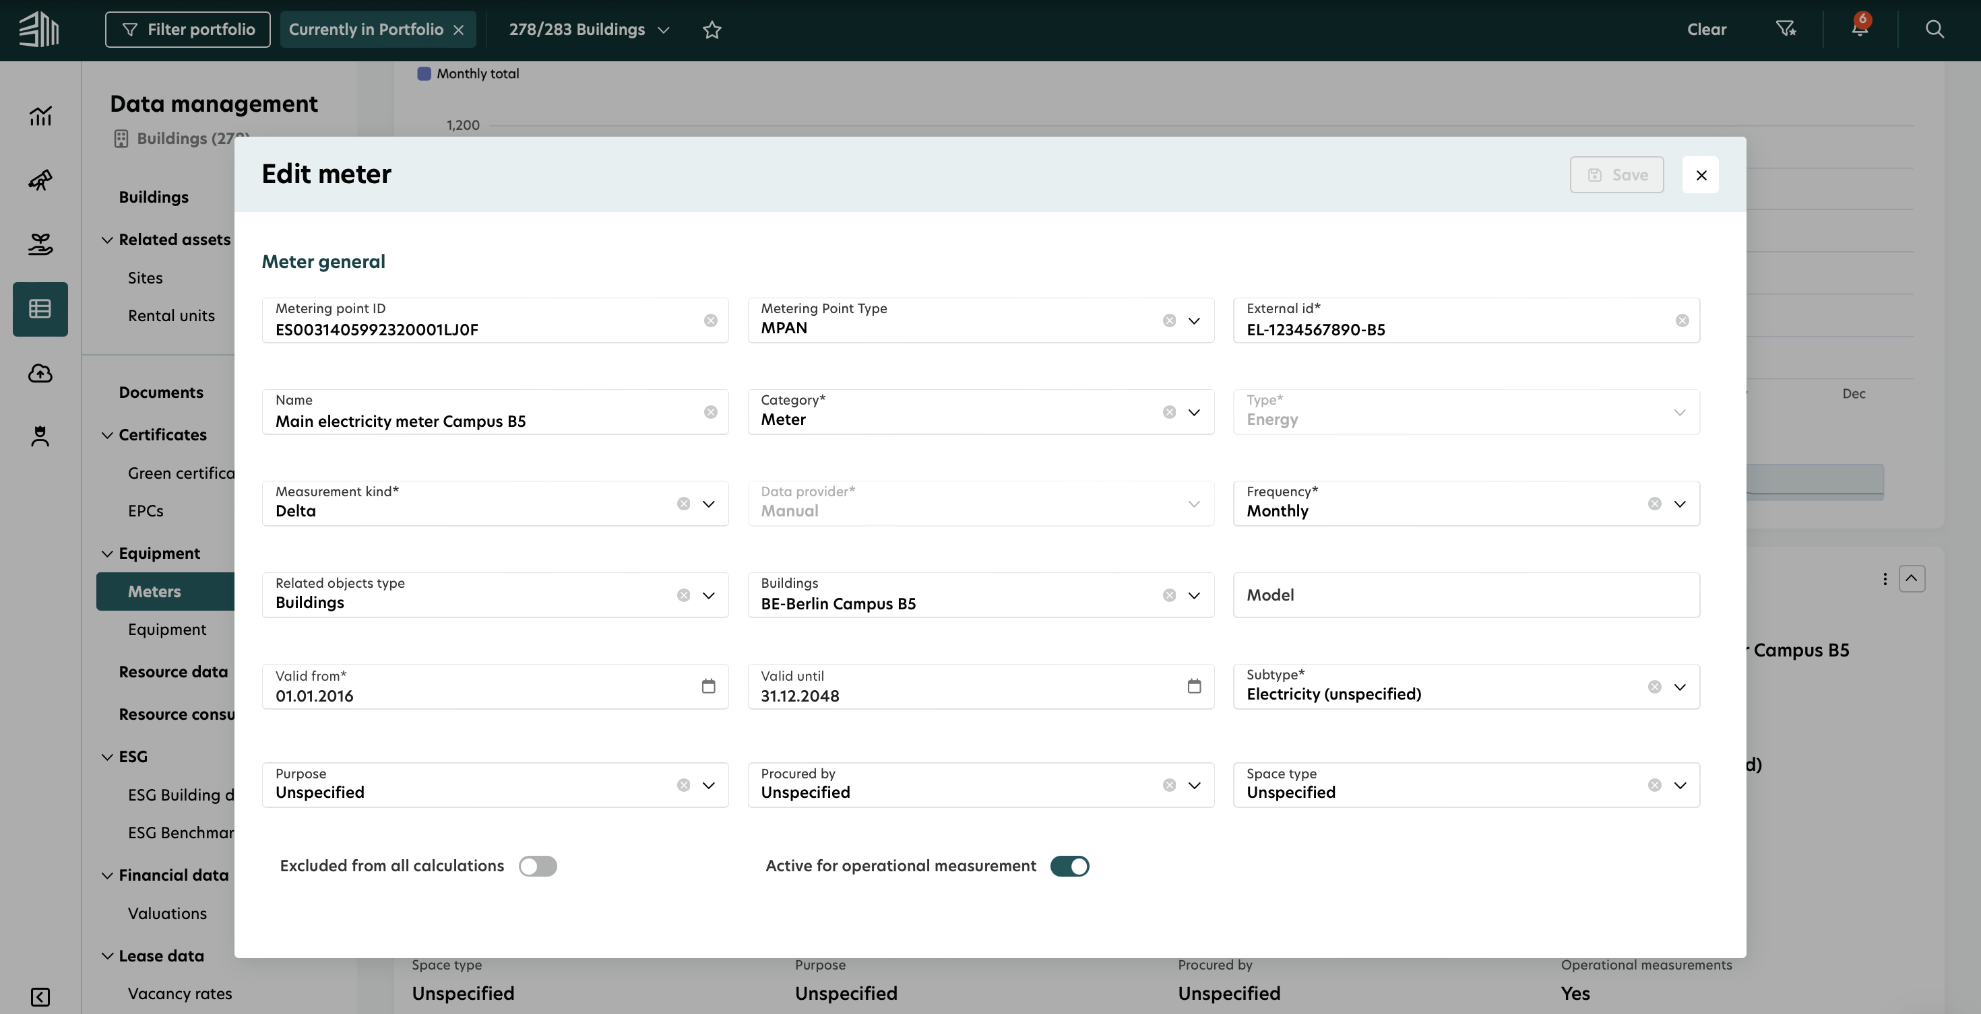Click the saved filters funnel-star icon
1981x1014 pixels.
[1786, 29]
